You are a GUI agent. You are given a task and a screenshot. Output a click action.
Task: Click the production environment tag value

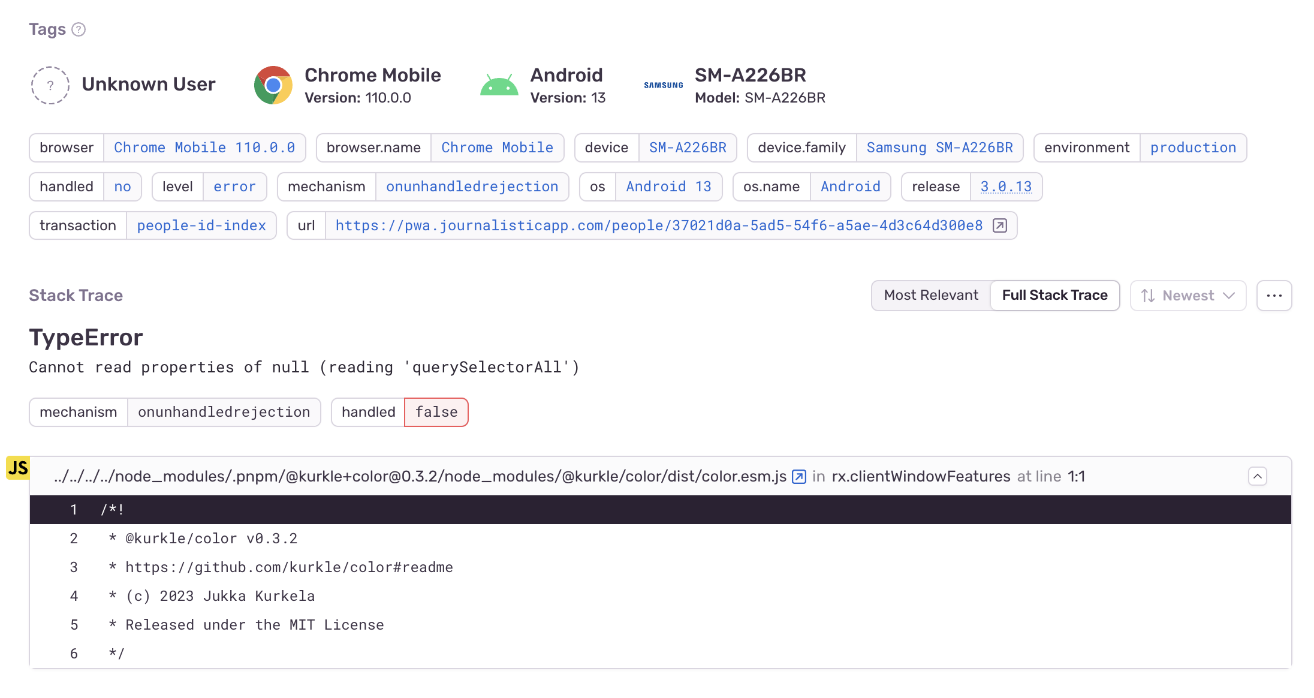pos(1192,148)
